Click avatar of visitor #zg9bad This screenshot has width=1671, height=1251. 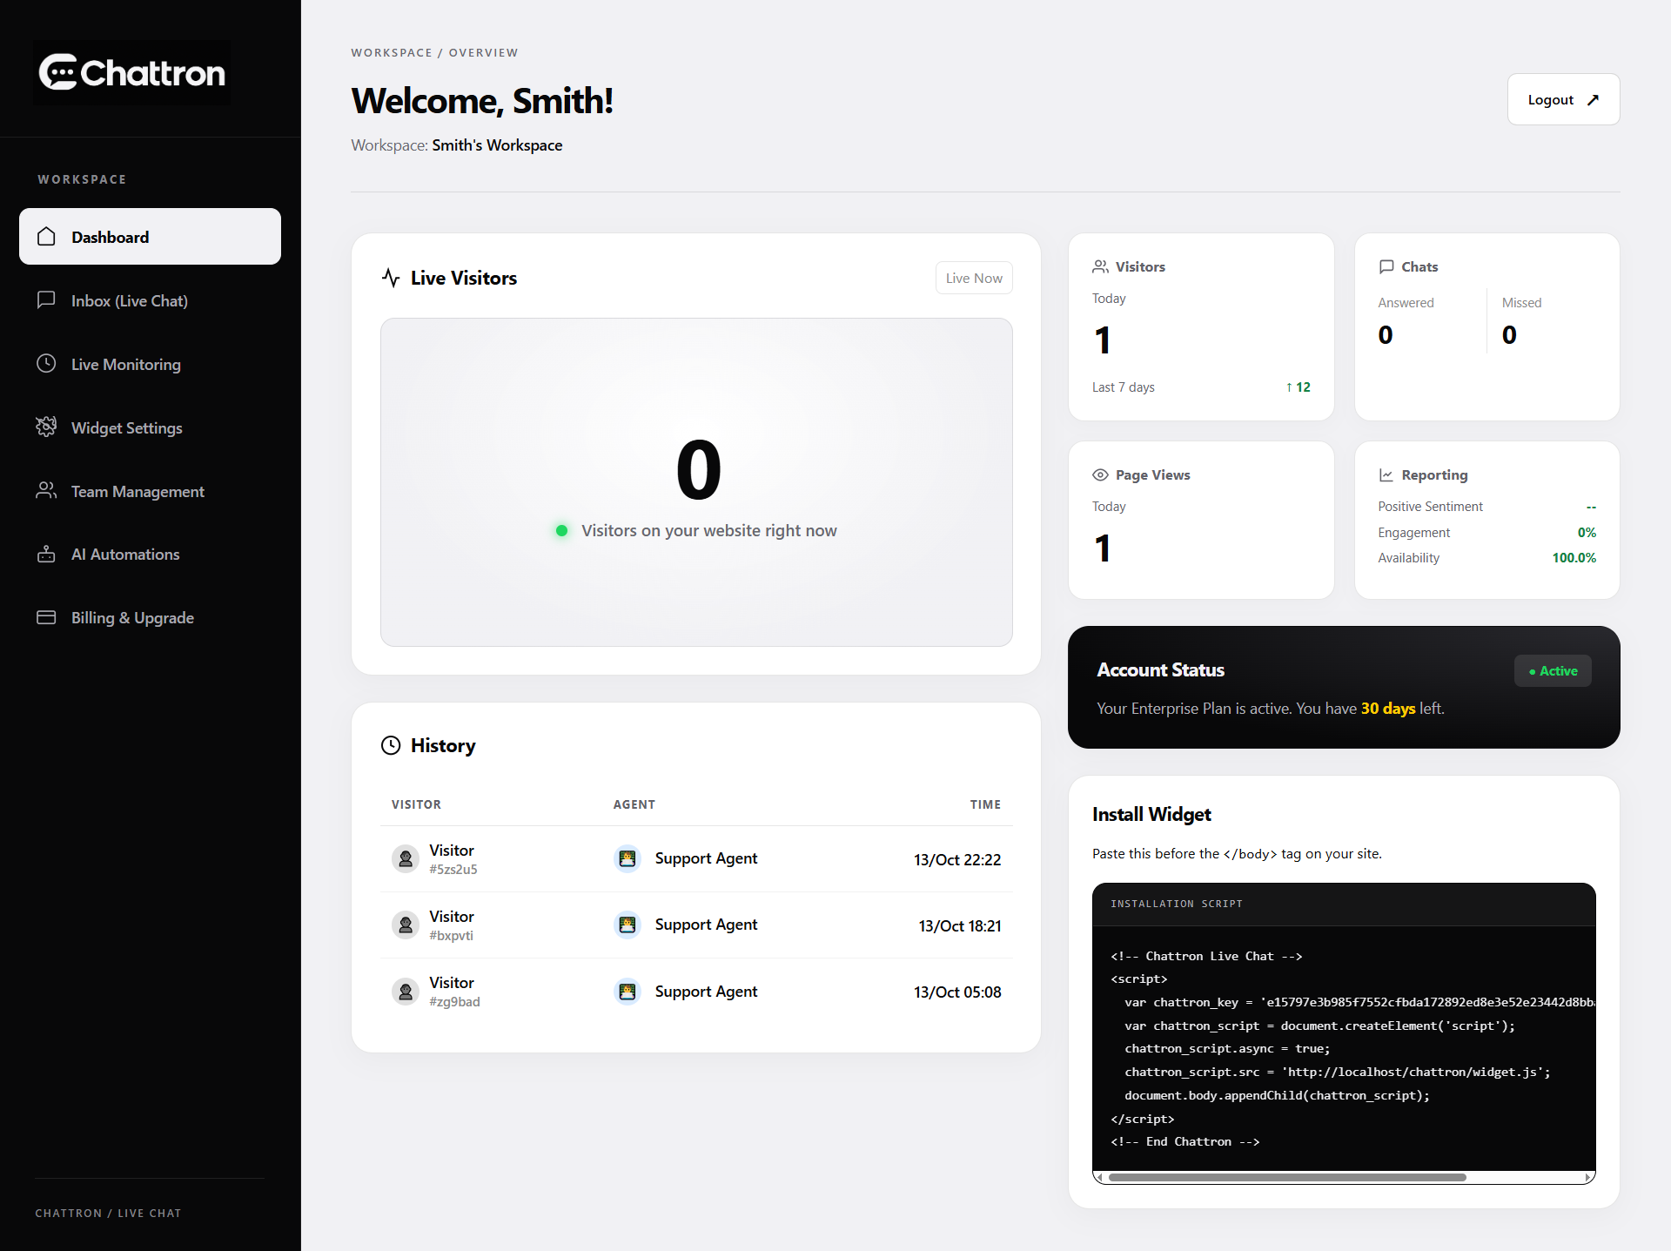[406, 992]
